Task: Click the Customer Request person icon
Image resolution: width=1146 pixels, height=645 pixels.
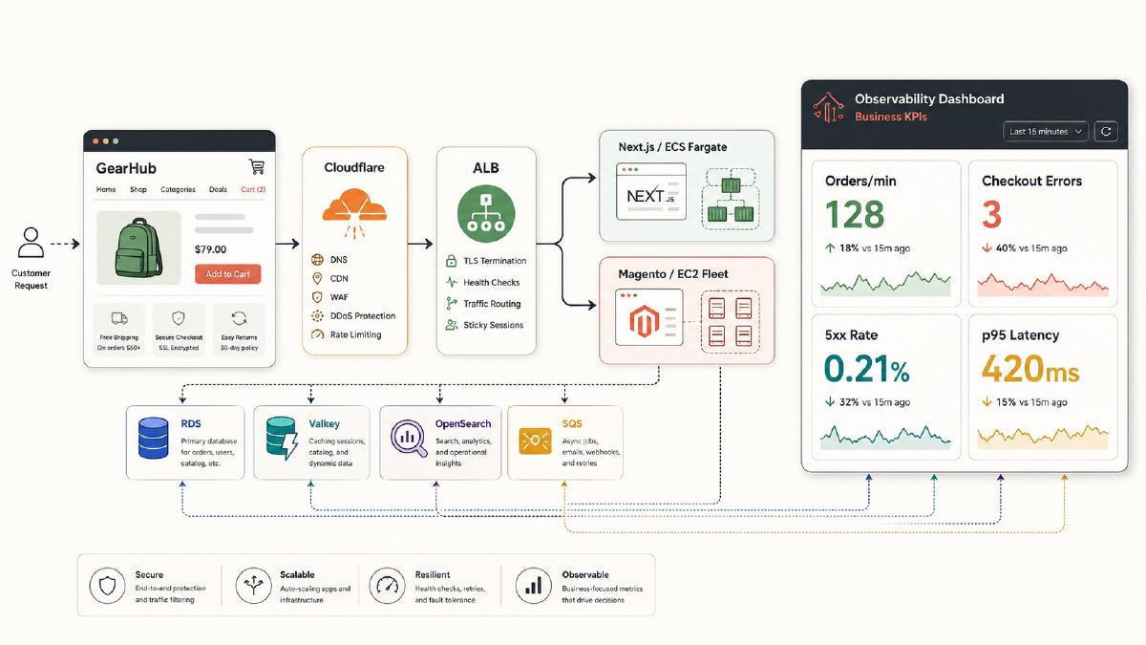Action: tap(32, 243)
